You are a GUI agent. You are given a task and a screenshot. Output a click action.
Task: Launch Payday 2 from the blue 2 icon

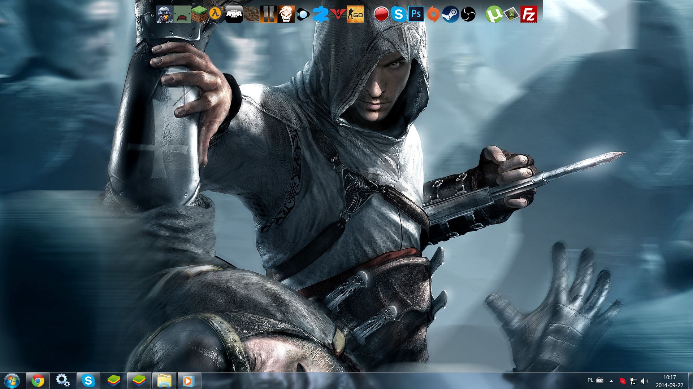[x=321, y=14]
